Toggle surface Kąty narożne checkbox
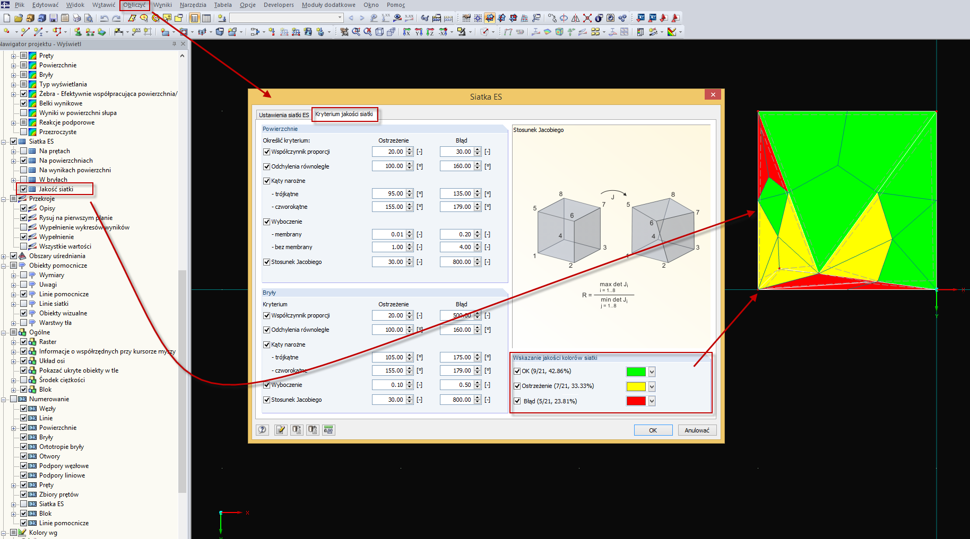This screenshot has height=539, width=970. tap(267, 181)
